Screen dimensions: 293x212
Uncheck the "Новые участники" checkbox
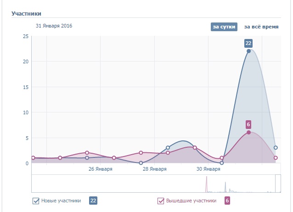36,201
